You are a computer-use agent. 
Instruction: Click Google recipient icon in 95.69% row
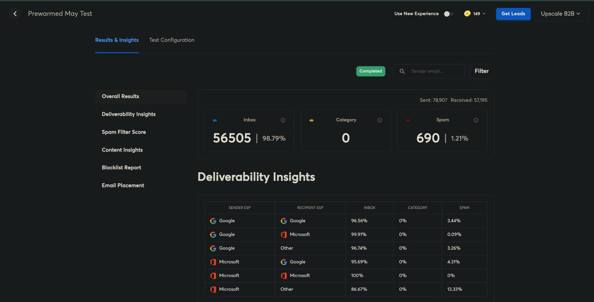tap(284, 262)
